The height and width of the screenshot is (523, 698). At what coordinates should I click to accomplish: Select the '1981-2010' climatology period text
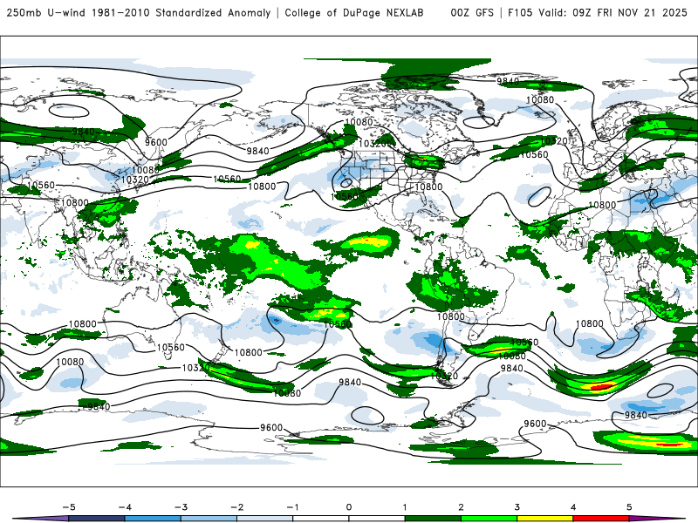click(121, 12)
